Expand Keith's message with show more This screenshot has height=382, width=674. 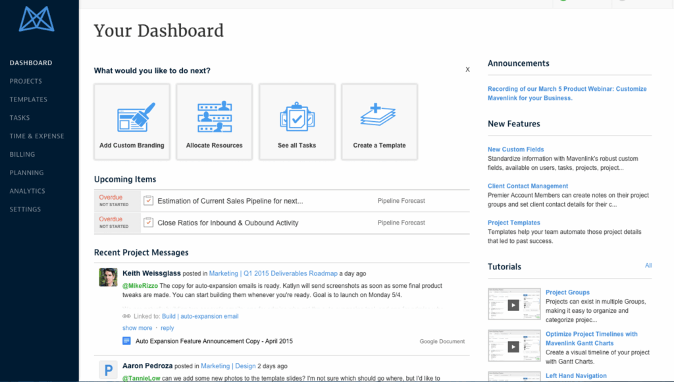[x=137, y=328]
